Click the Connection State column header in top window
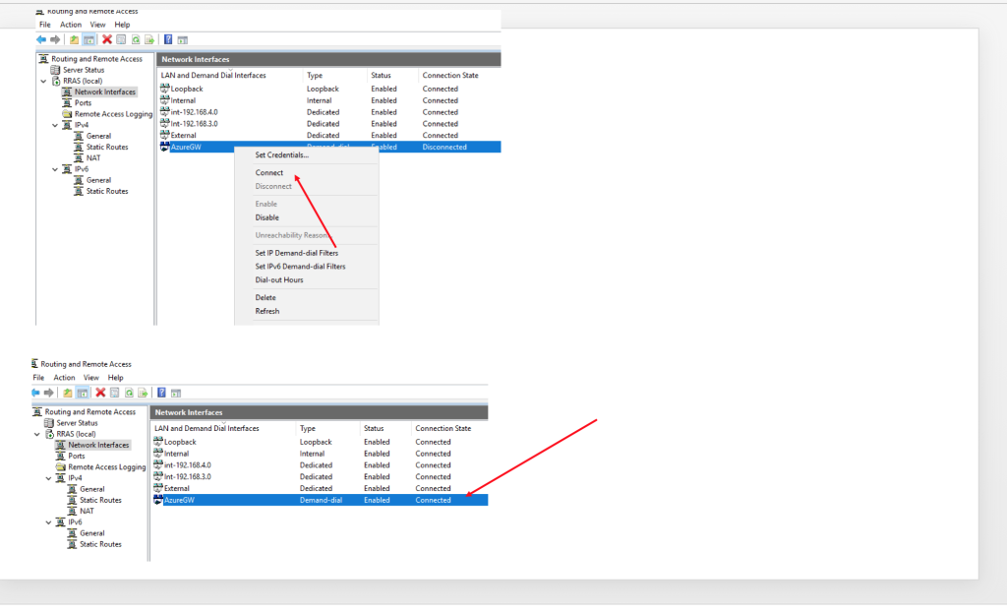This screenshot has height=613, width=1007. click(449, 76)
